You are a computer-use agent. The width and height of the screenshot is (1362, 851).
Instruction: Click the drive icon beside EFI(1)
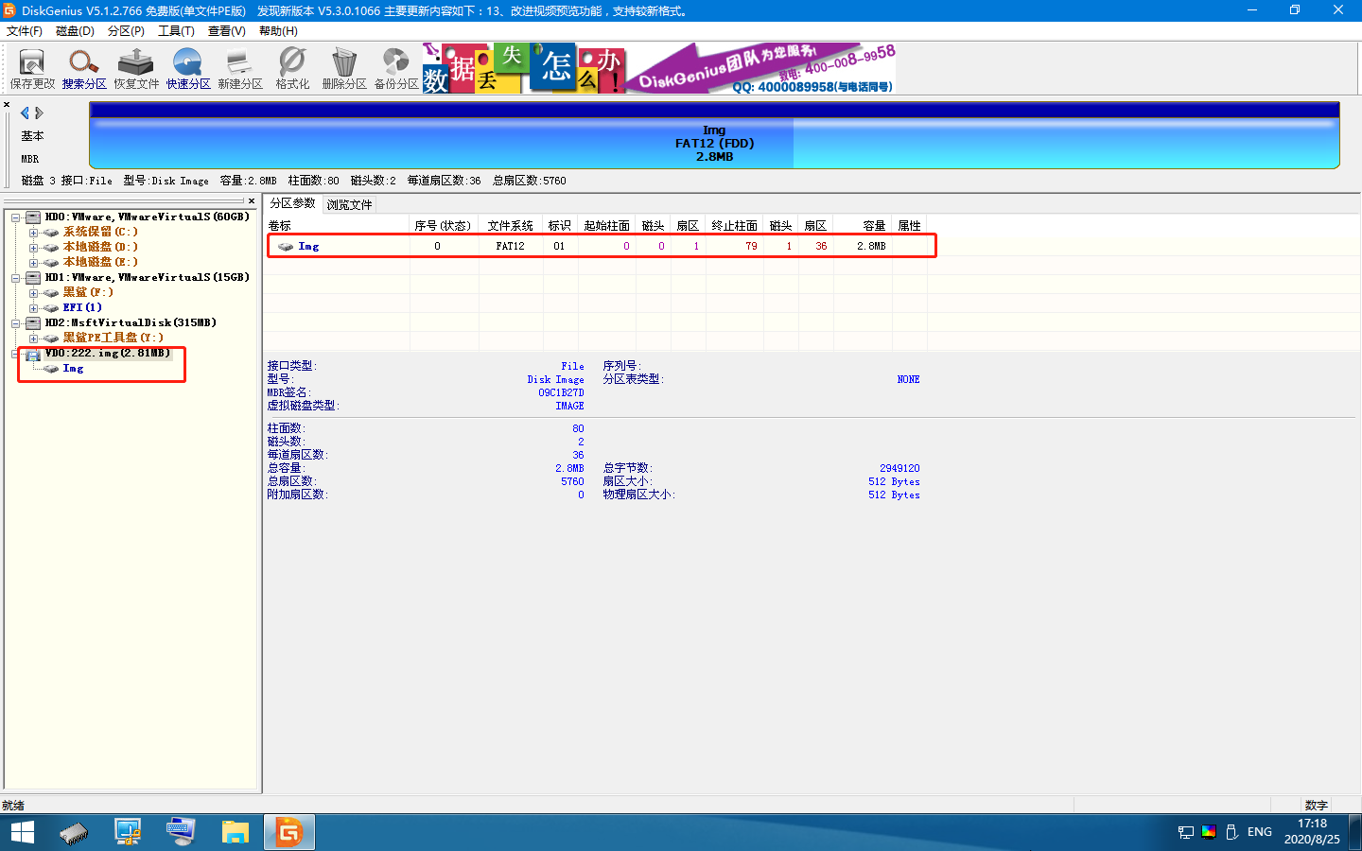[x=51, y=307]
